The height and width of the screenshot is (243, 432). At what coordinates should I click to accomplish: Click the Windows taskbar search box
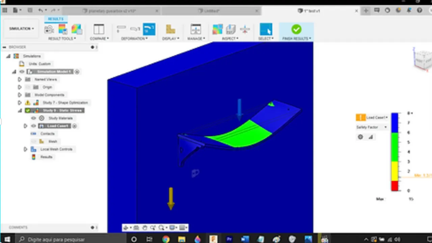pos(67,239)
